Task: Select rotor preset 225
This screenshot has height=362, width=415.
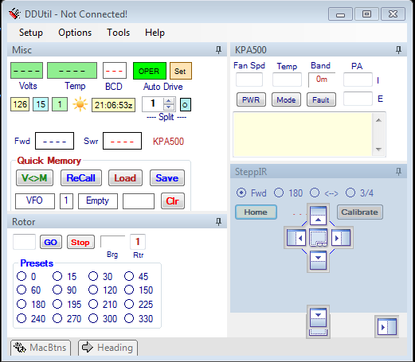Action: pos(129,304)
